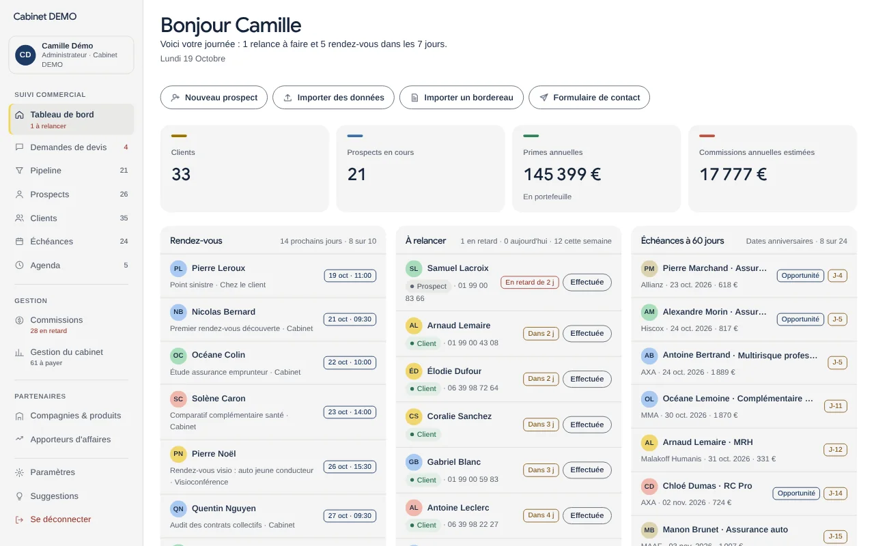874x546 pixels.
Task: Open Quentin Nguyen appointment row
Action: (273, 517)
